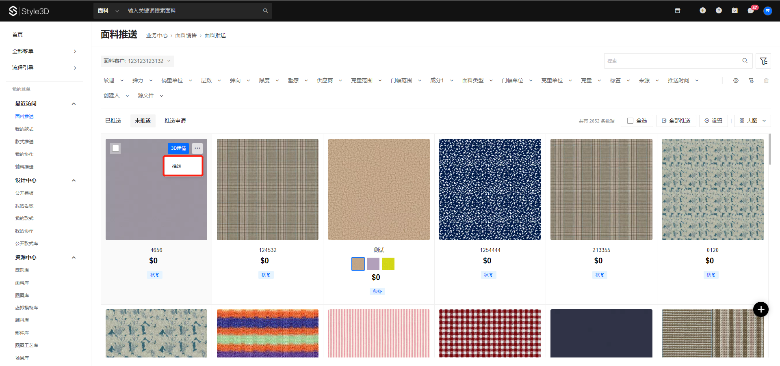Screen dimensions: 780x366
Task: Toggle the 全选 select-all checkbox
Action: click(x=630, y=121)
